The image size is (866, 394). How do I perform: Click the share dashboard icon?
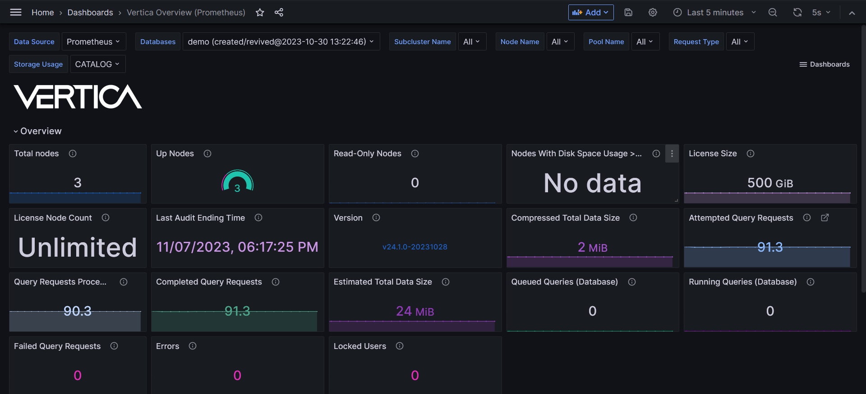pyautogui.click(x=279, y=12)
